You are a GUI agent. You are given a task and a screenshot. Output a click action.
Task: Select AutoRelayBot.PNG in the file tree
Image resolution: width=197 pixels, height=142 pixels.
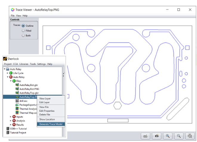tap(29, 89)
